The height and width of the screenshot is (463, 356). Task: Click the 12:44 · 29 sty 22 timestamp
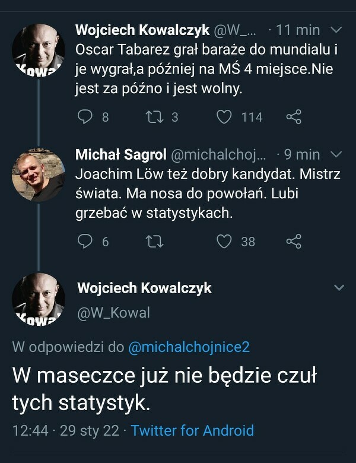tap(65, 430)
